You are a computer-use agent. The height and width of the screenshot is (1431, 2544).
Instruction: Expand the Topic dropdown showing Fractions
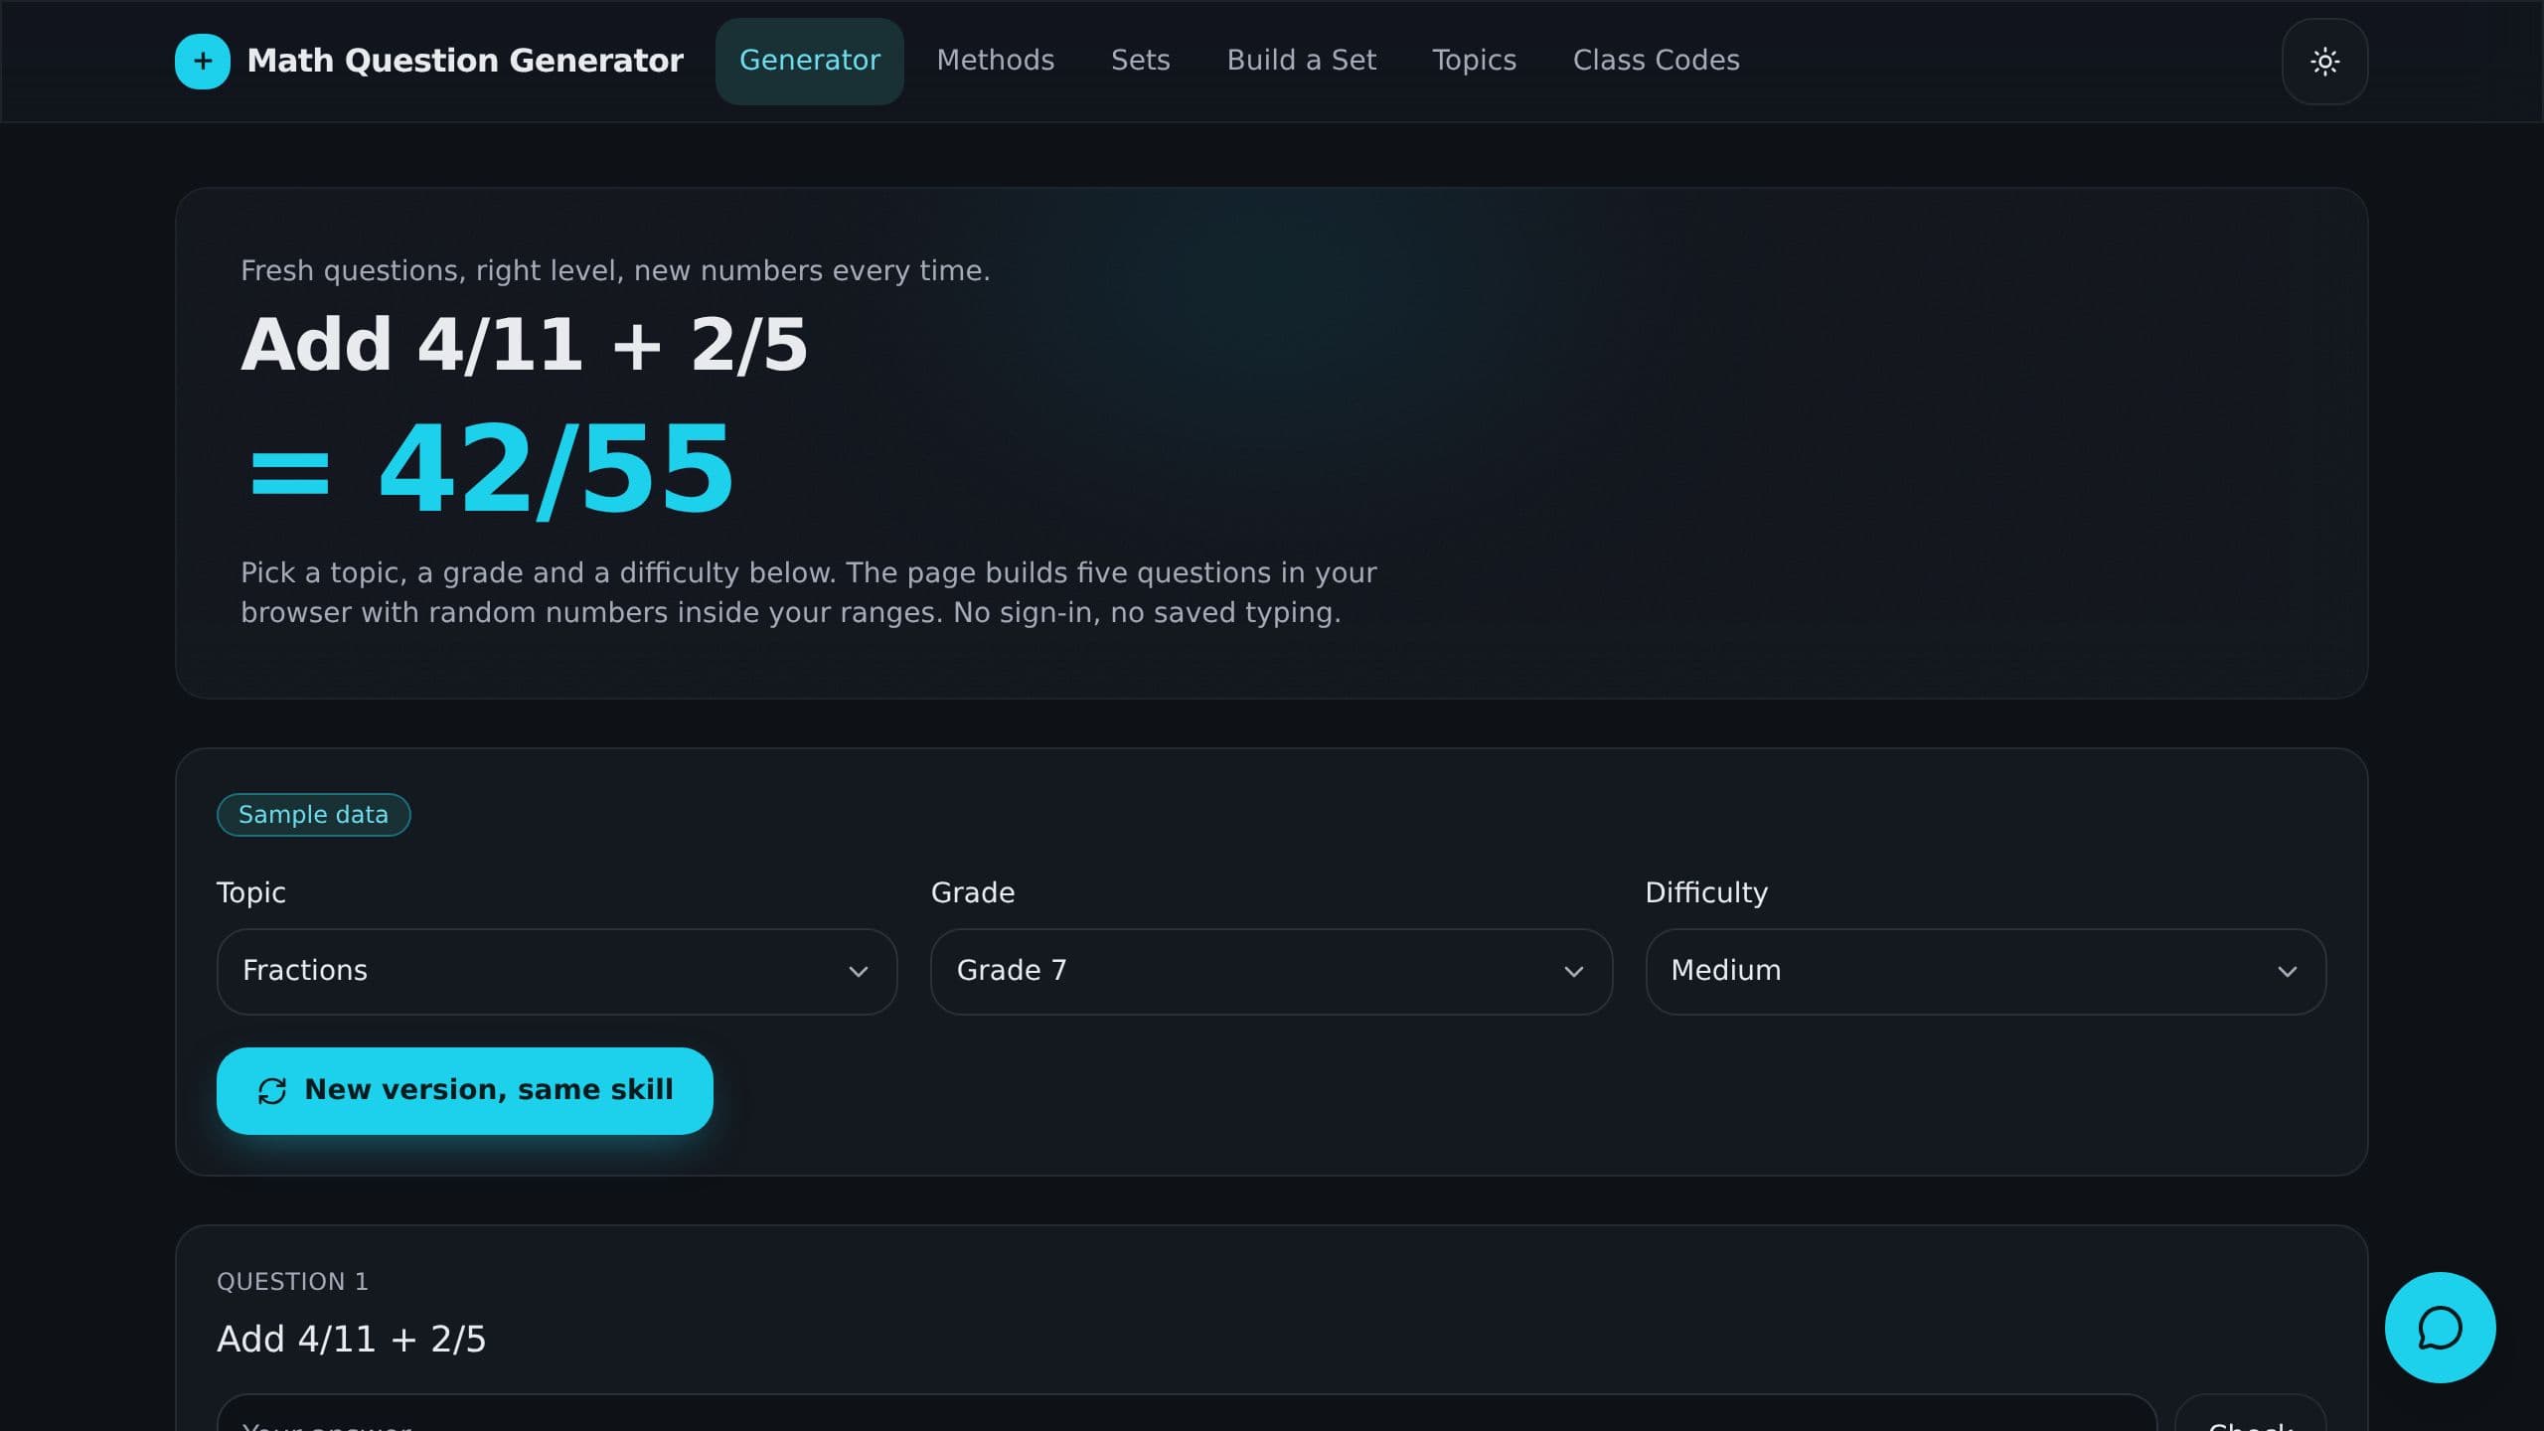[x=556, y=971]
